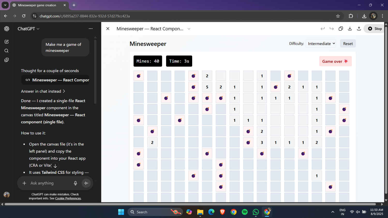388x218 pixels.
Task: Start a new chat with compose icon
Action: click(6, 42)
